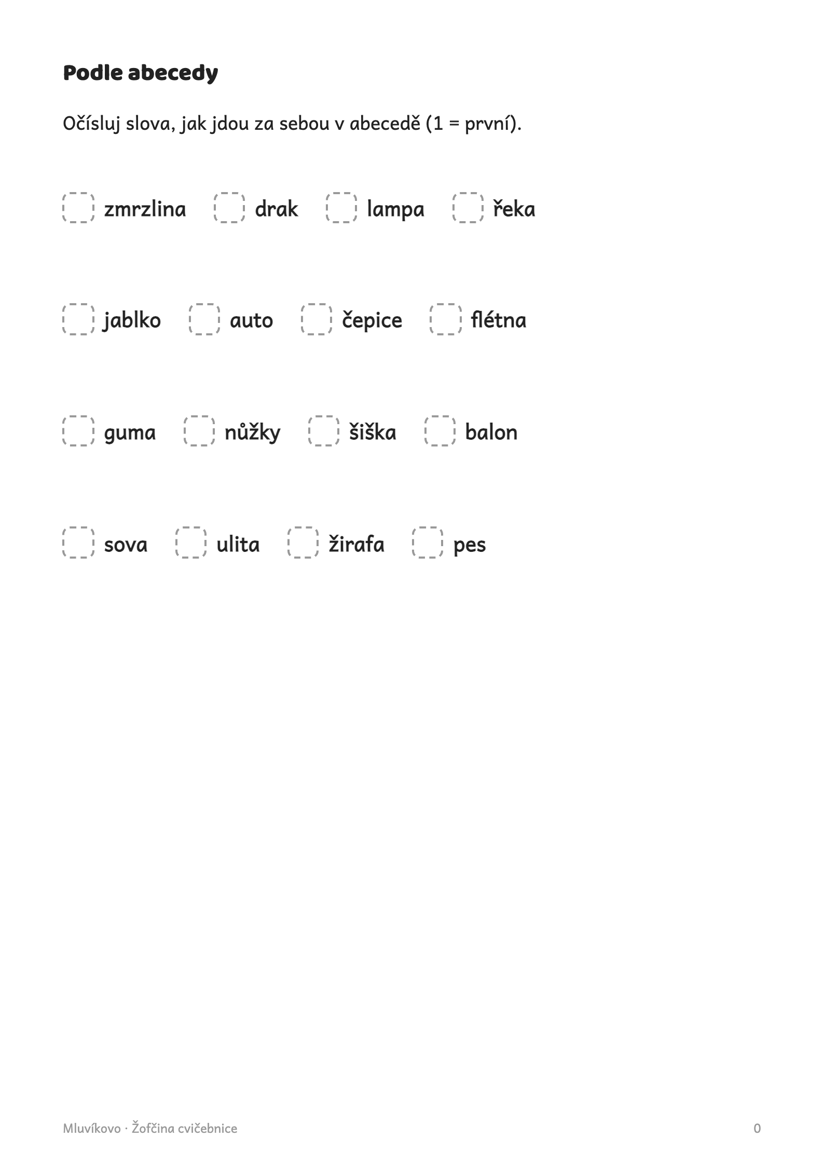Click the instruction sentence Očísluj slova
This screenshot has width=824, height=1166.
tap(292, 124)
